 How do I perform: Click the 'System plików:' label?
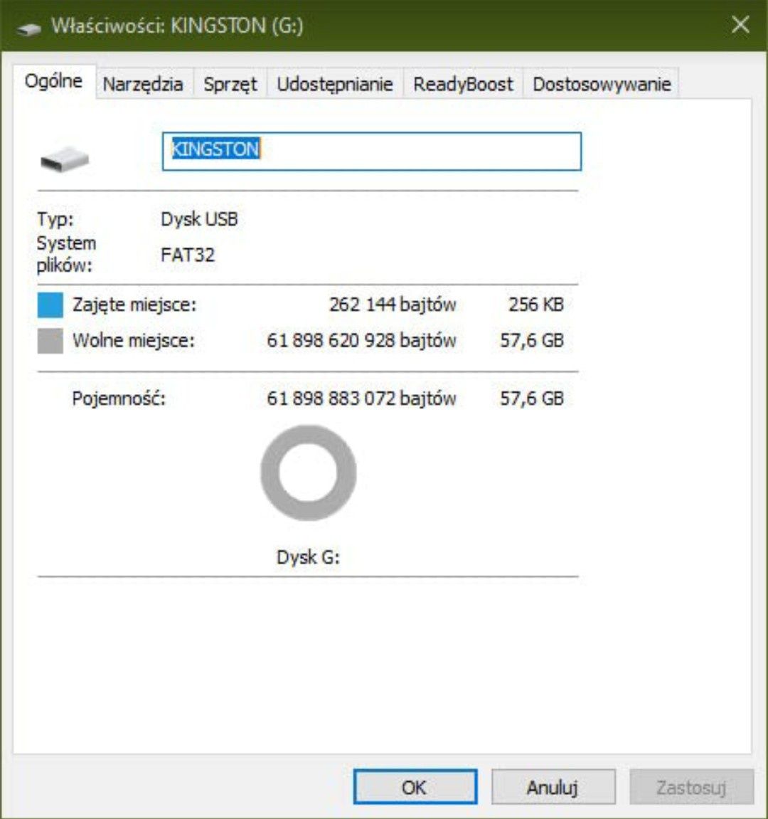tap(66, 254)
